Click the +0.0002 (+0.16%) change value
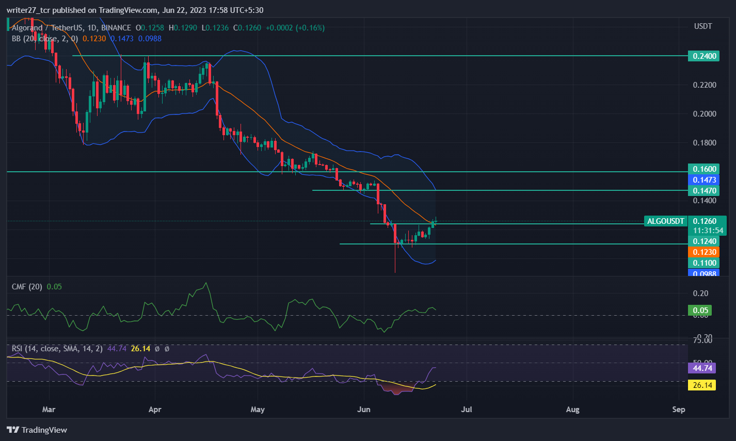736x441 pixels. (x=295, y=28)
